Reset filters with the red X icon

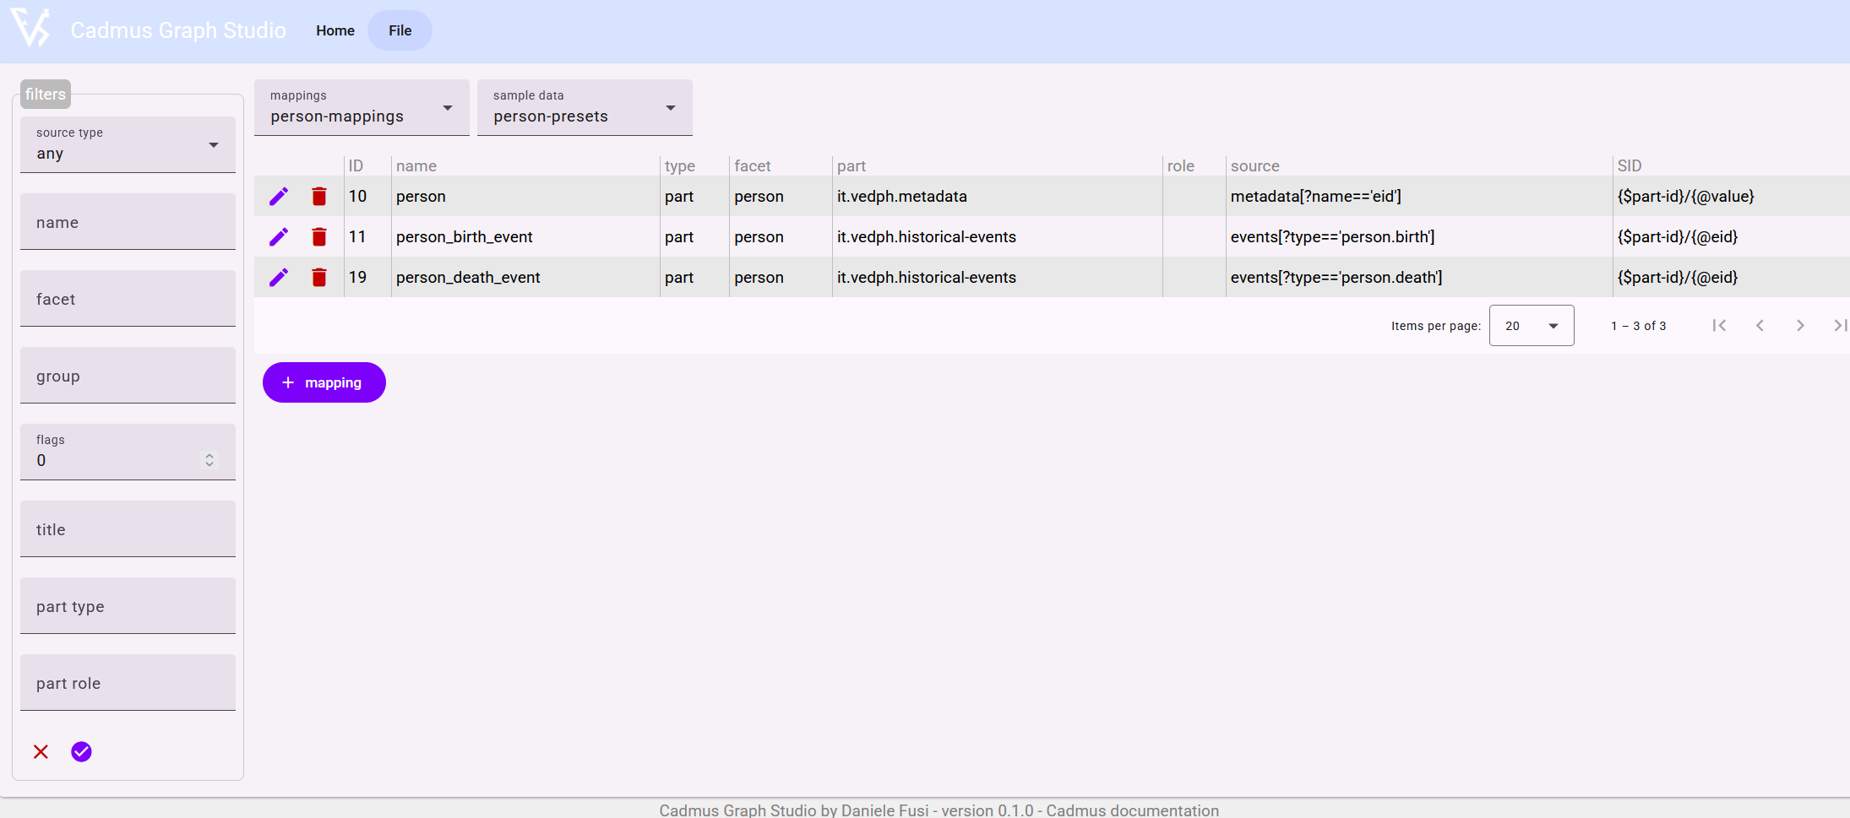point(41,751)
